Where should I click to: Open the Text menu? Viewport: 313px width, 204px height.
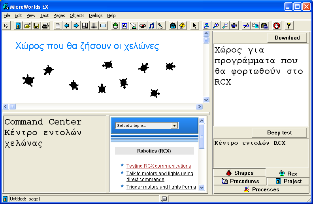click(x=44, y=15)
